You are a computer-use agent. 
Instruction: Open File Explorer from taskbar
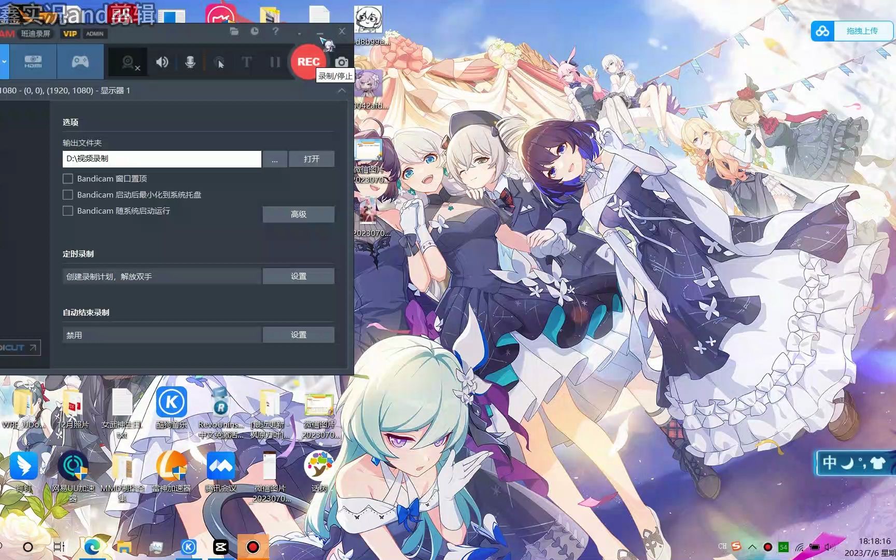[124, 547]
